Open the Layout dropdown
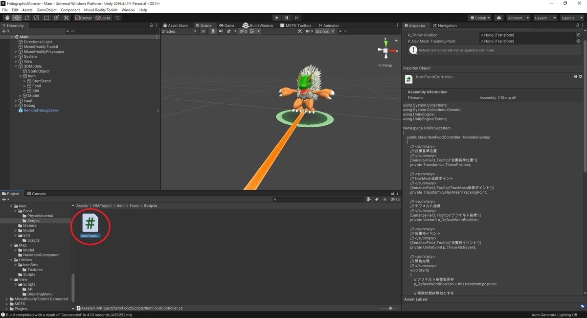Screen dimensions: 587x318 click(x=572, y=18)
